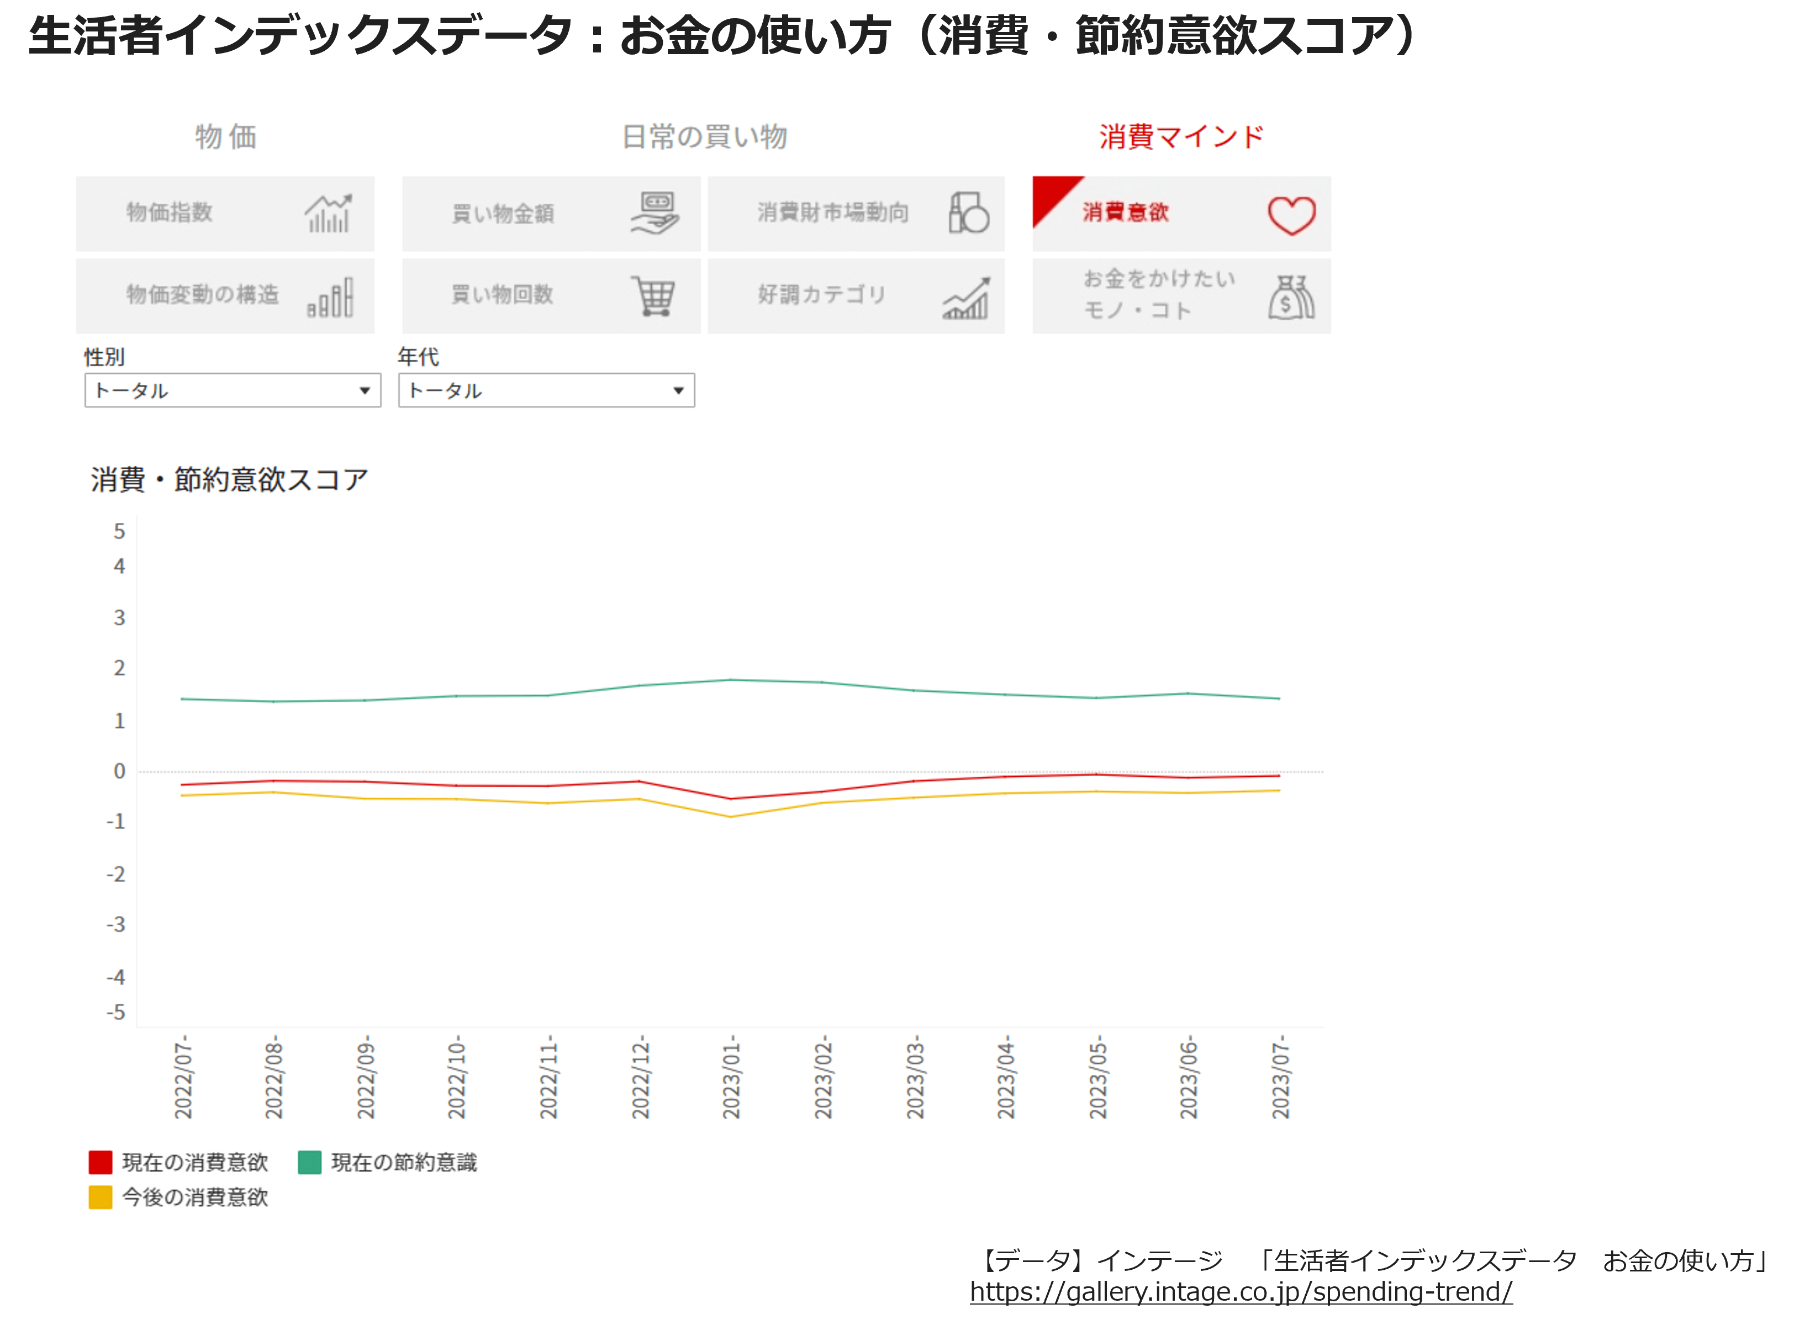Open the 物価変動の構造 tile
The height and width of the screenshot is (1325, 1810).
(225, 296)
